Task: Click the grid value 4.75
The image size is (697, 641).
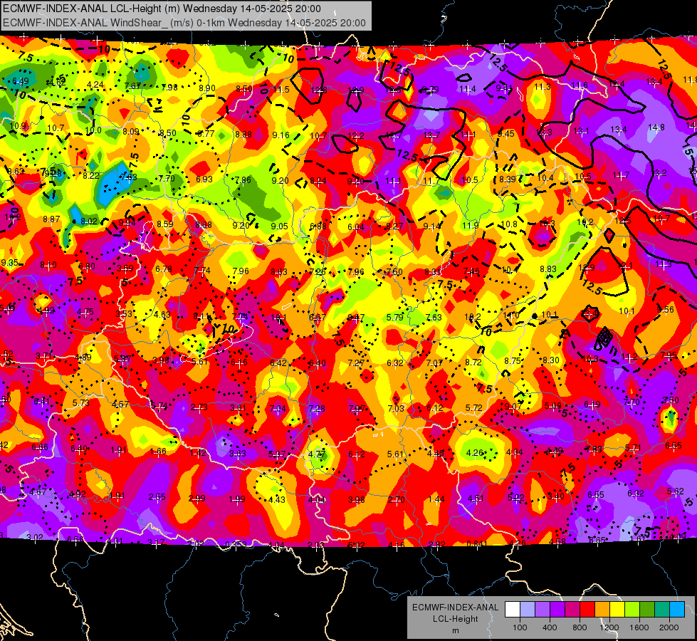Action: tap(85, 312)
